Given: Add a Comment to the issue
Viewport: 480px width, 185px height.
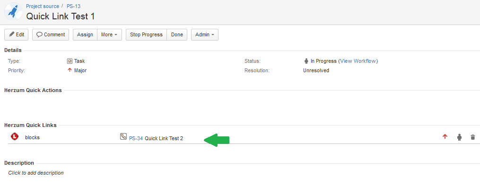Looking at the screenshot, I should coord(51,34).
